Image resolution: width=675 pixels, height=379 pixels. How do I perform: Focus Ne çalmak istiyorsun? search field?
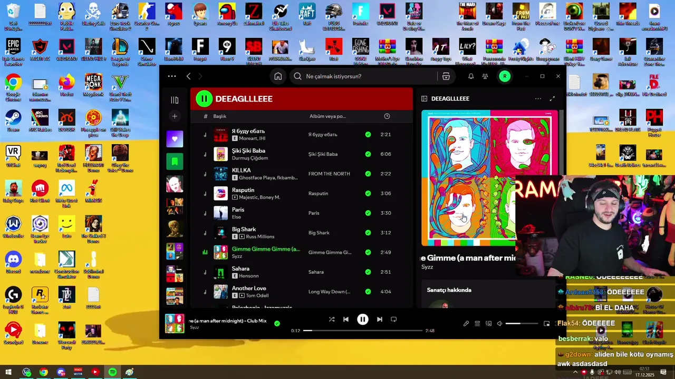click(364, 76)
